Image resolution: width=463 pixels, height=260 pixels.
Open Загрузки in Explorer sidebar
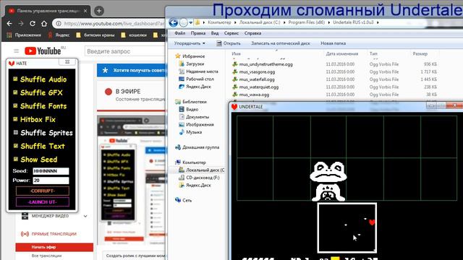[195, 64]
